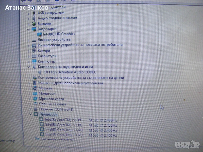Collapse the Процесори category

click(x=30, y=115)
